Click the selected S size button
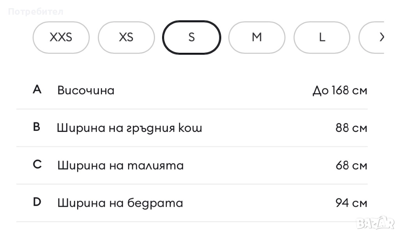The width and height of the screenshot is (399, 234). [x=191, y=37]
